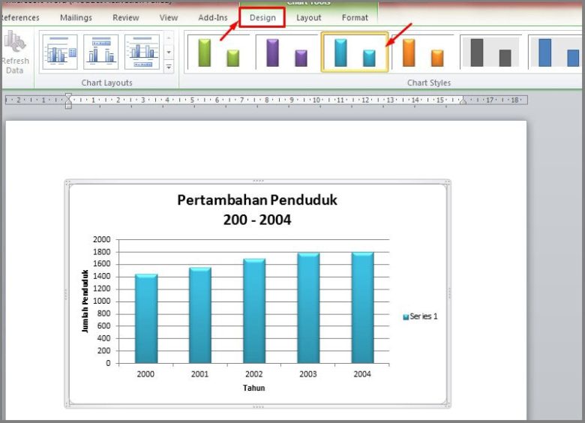Click the chart's bottom-right sizing handle
This screenshot has height=423, width=585.
pos(448,404)
